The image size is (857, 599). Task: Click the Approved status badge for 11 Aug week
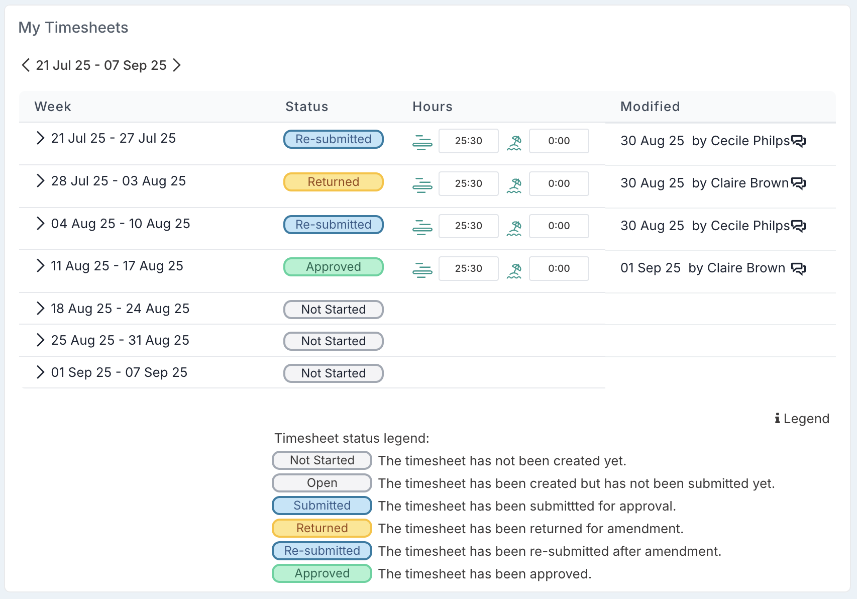point(333,267)
